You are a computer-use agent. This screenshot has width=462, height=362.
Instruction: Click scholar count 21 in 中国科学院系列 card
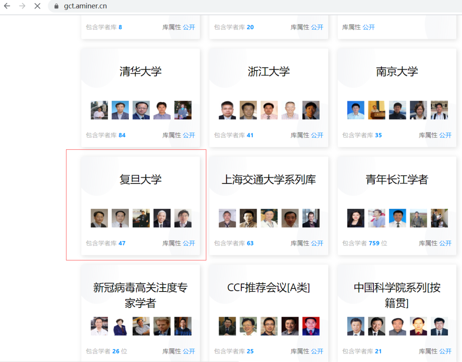[378, 351]
